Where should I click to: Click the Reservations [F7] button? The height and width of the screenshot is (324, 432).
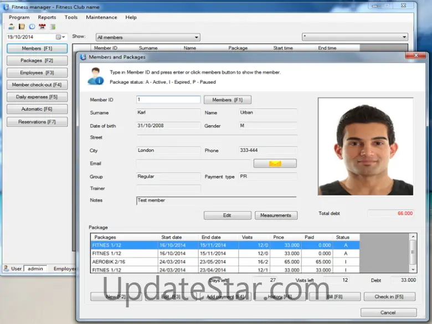pyautogui.click(x=37, y=122)
